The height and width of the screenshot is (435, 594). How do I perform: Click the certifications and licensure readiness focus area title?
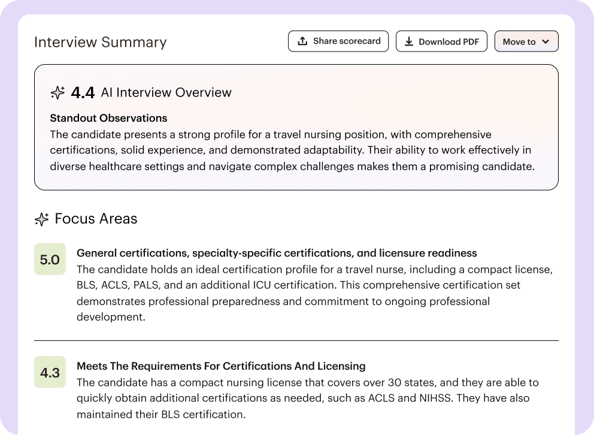pos(275,253)
